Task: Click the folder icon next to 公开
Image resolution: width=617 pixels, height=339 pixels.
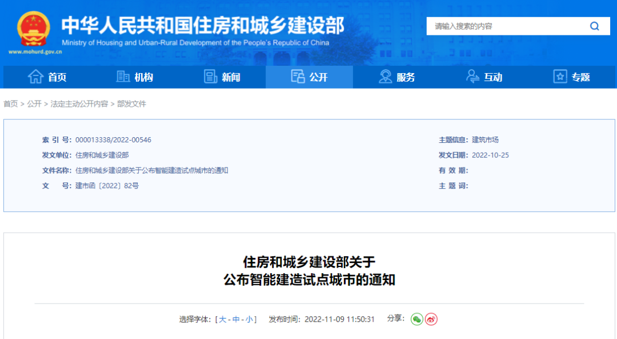Action: [x=298, y=77]
